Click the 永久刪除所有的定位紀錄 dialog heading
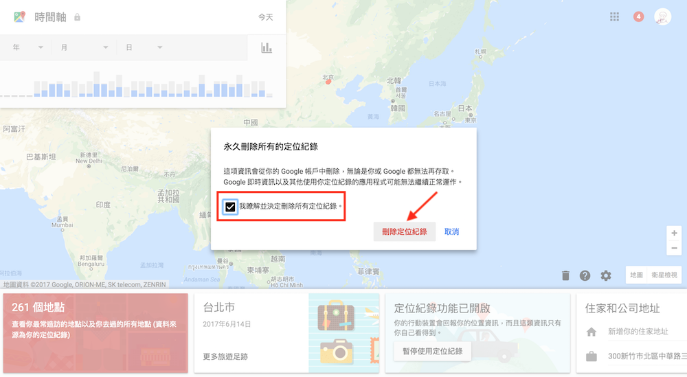Image resolution: width=687 pixels, height=377 pixels. pos(271,147)
